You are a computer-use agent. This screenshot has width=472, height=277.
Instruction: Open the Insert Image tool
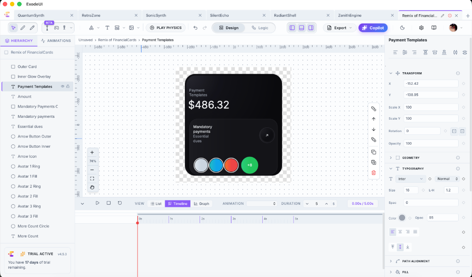click(x=132, y=28)
